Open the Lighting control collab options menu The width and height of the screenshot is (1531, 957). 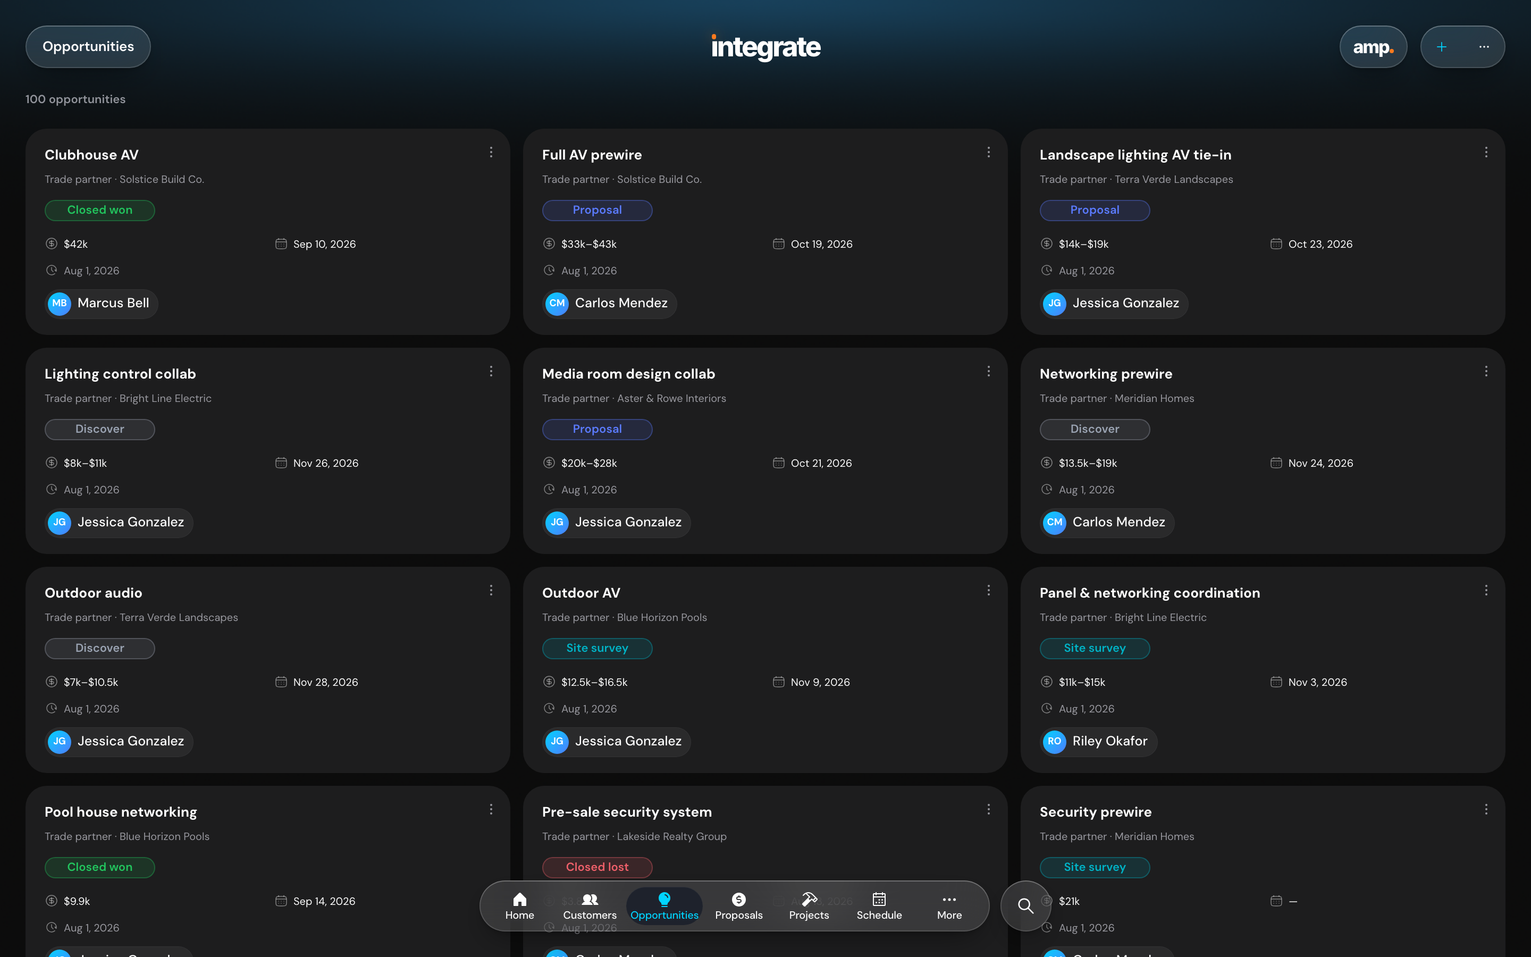[x=491, y=372]
